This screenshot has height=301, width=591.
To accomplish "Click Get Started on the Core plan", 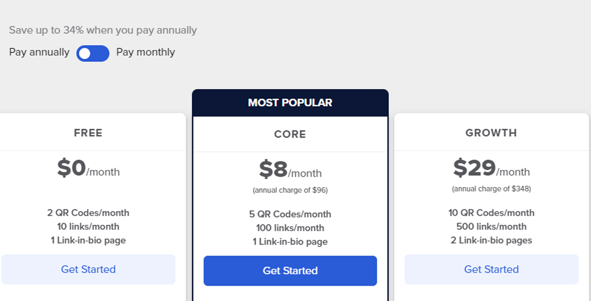I will coord(290,271).
